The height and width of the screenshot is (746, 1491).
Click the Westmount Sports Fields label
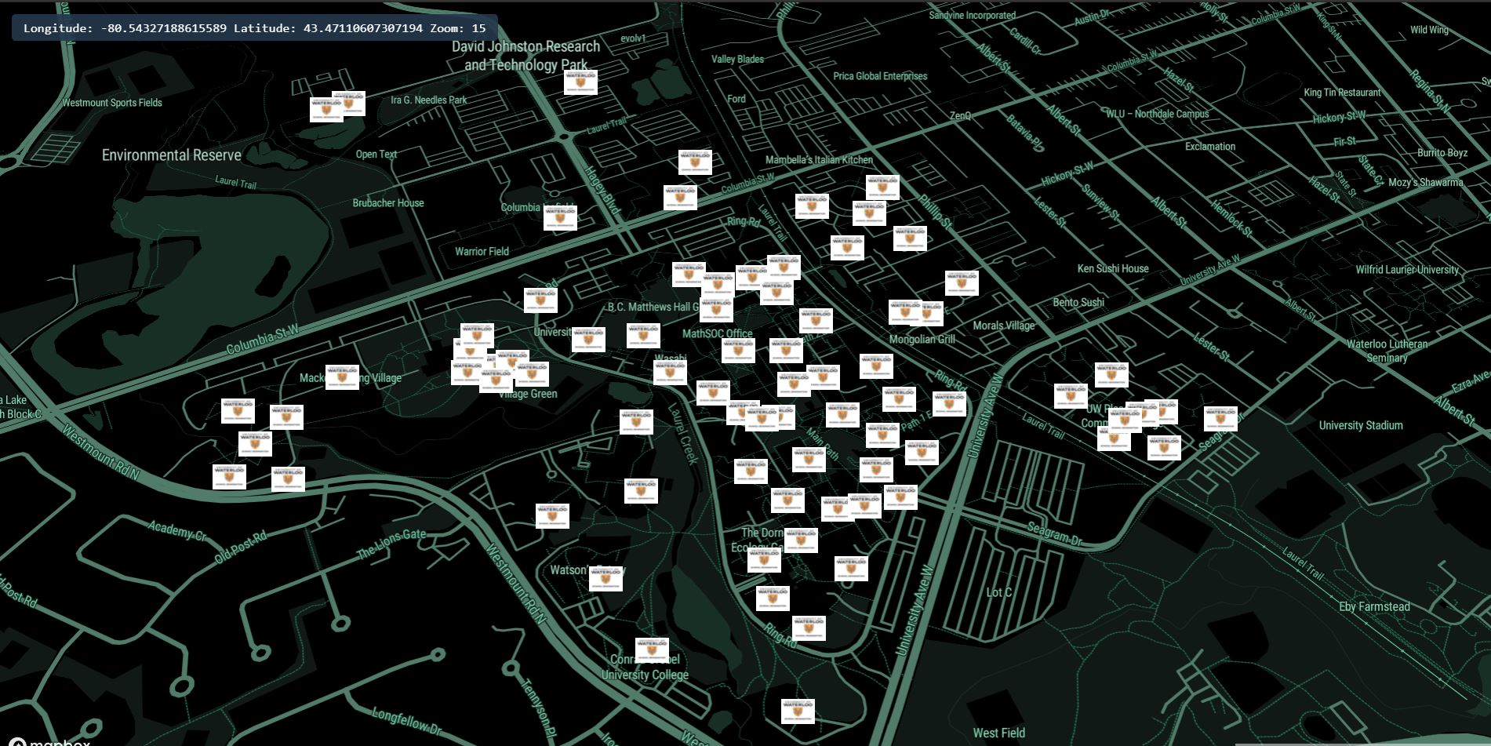pyautogui.click(x=112, y=103)
